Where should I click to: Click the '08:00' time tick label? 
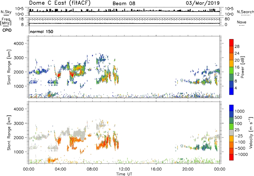pos(92,169)
